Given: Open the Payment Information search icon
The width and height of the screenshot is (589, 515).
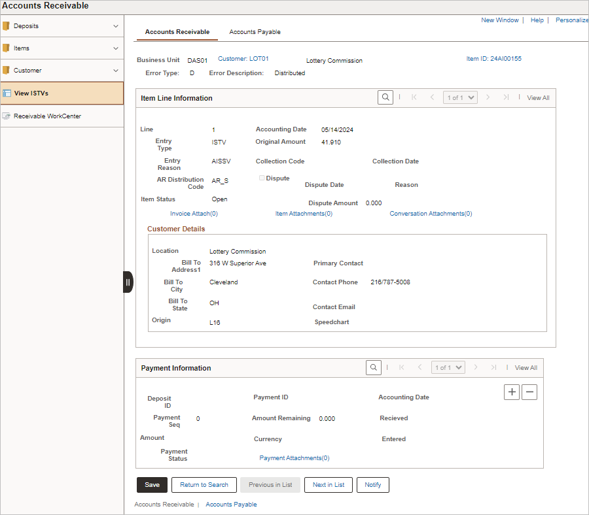Looking at the screenshot, I should 373,367.
